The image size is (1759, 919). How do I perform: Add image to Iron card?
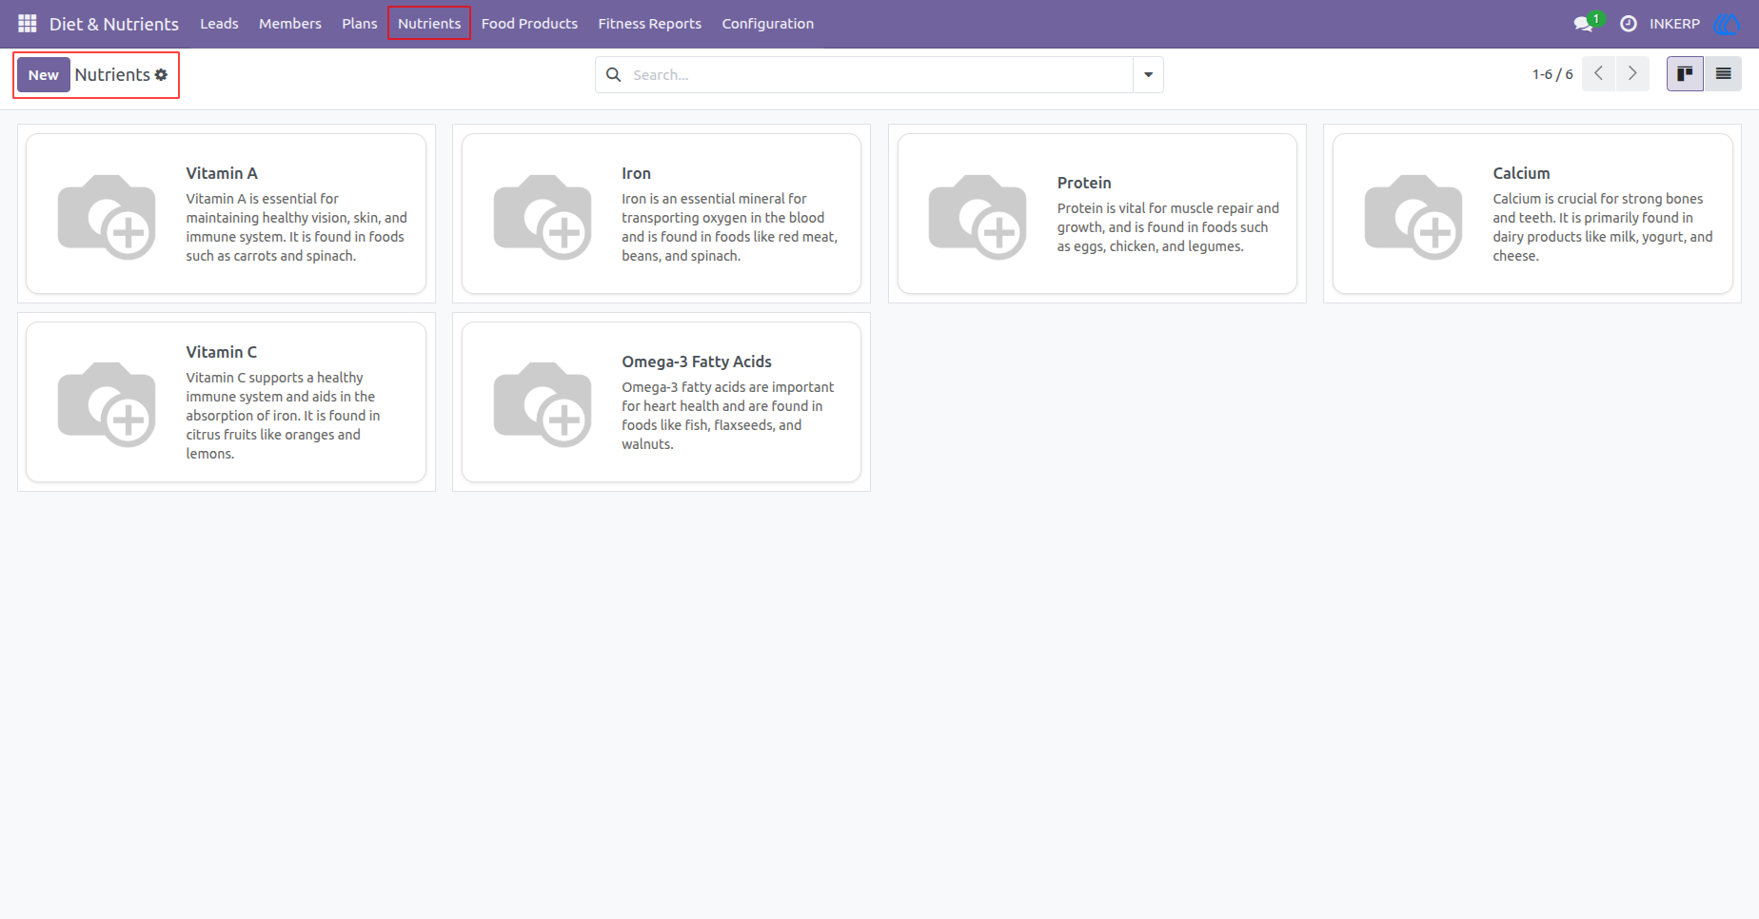pyautogui.click(x=543, y=217)
